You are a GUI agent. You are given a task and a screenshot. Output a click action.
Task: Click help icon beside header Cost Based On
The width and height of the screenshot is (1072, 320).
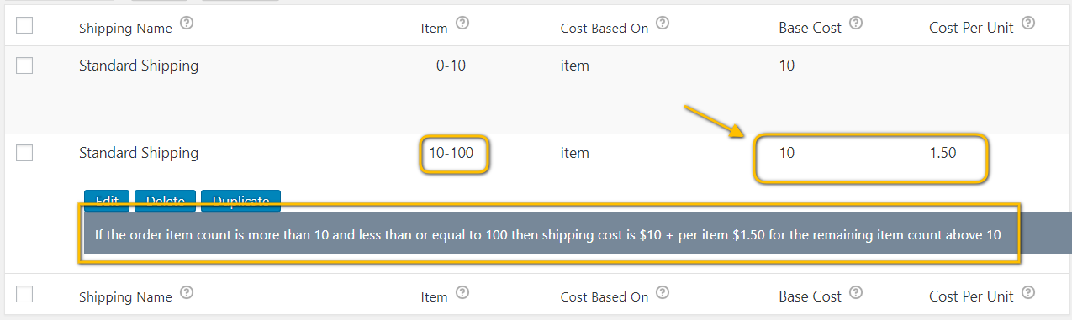click(x=663, y=24)
